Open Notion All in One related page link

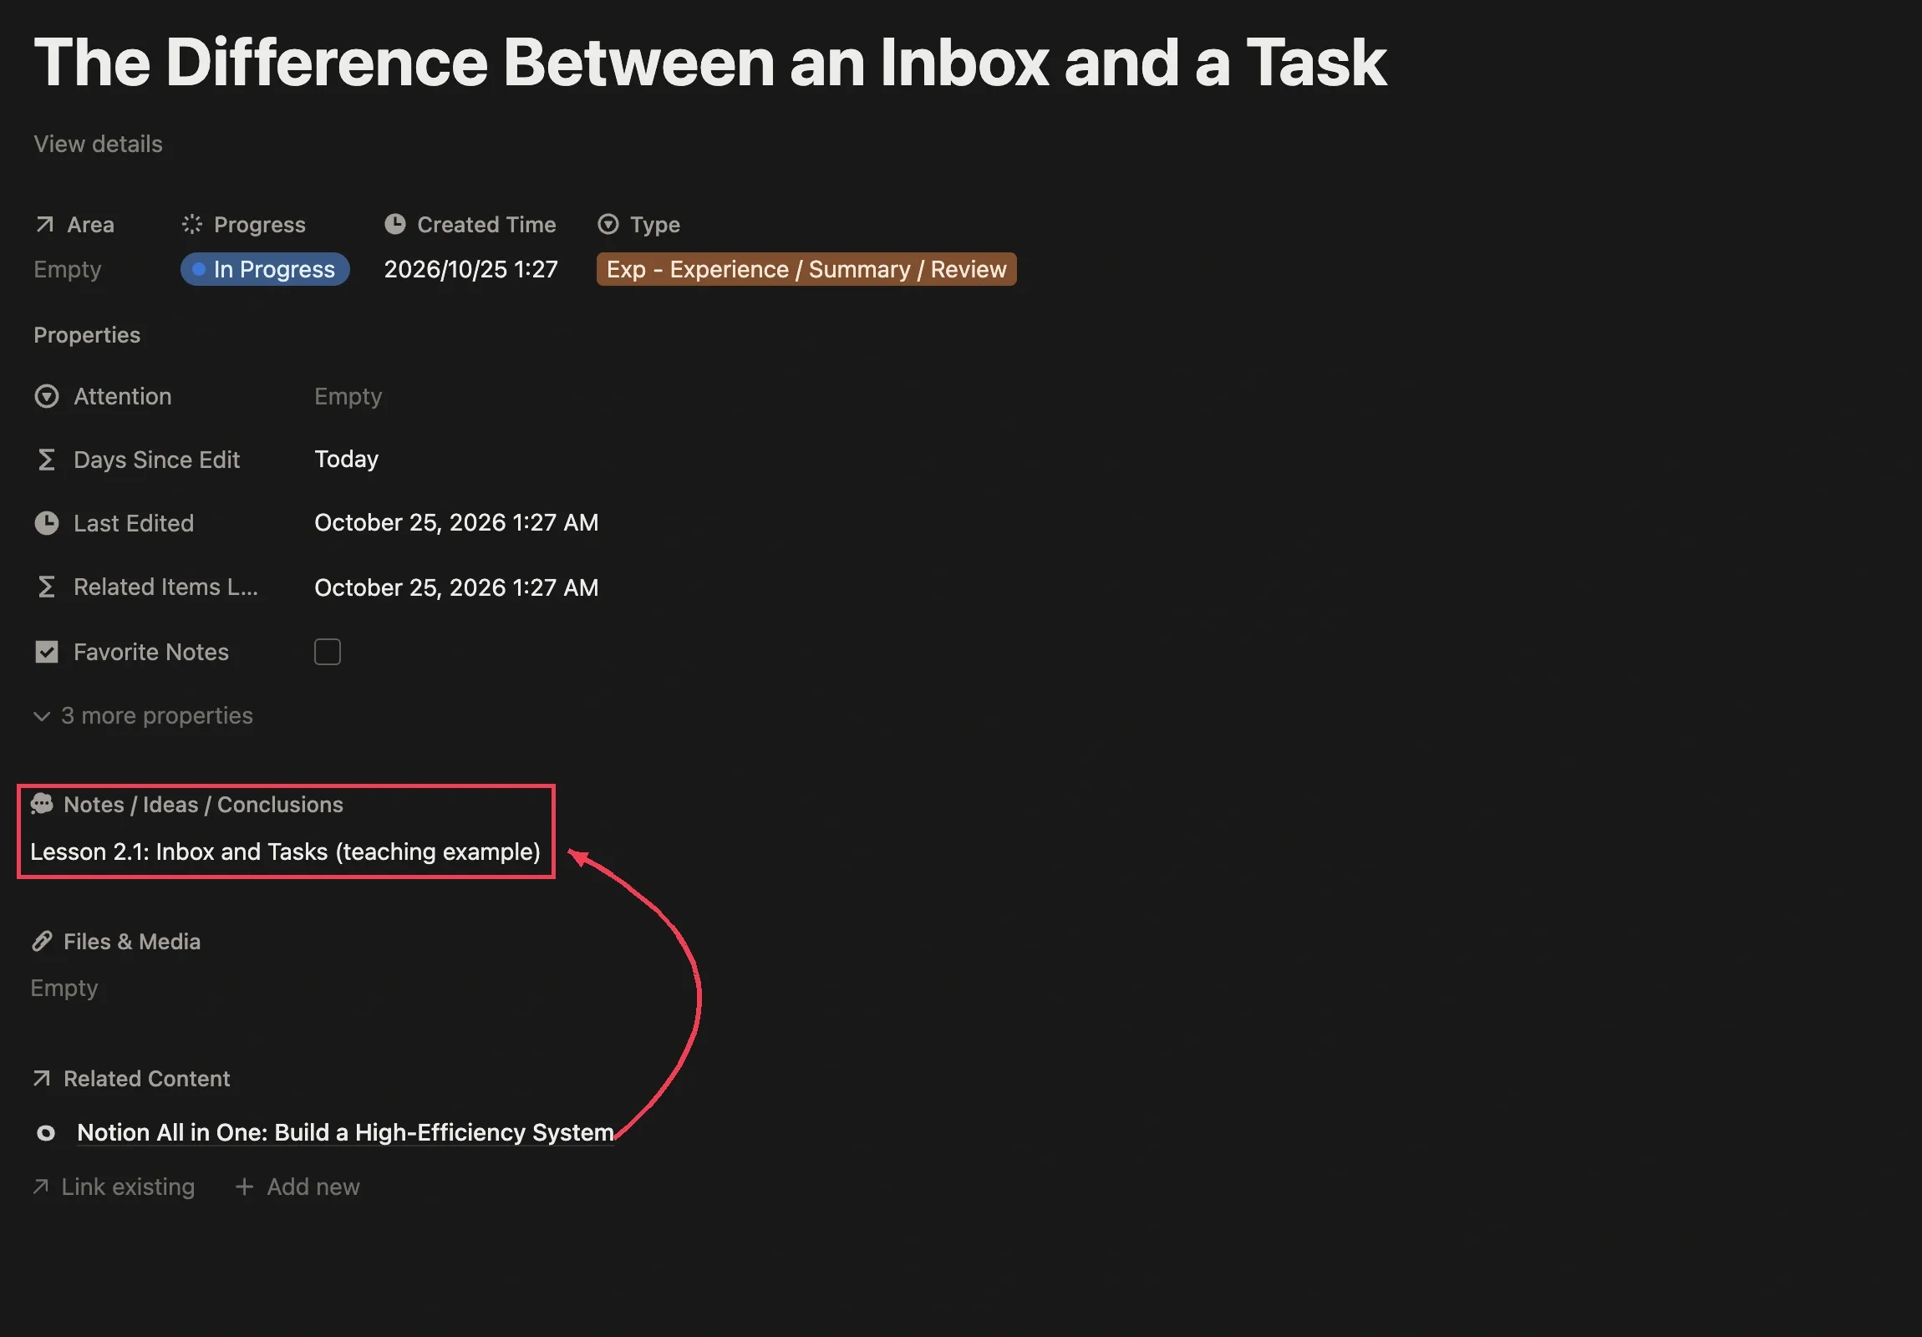[x=345, y=1133]
